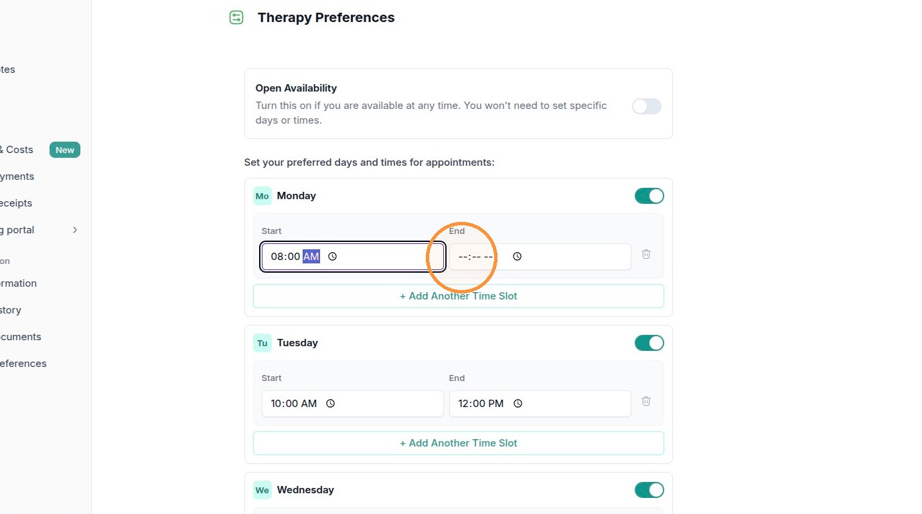Click the Therapy Preferences header icon
922x514 pixels.
pyautogui.click(x=236, y=18)
